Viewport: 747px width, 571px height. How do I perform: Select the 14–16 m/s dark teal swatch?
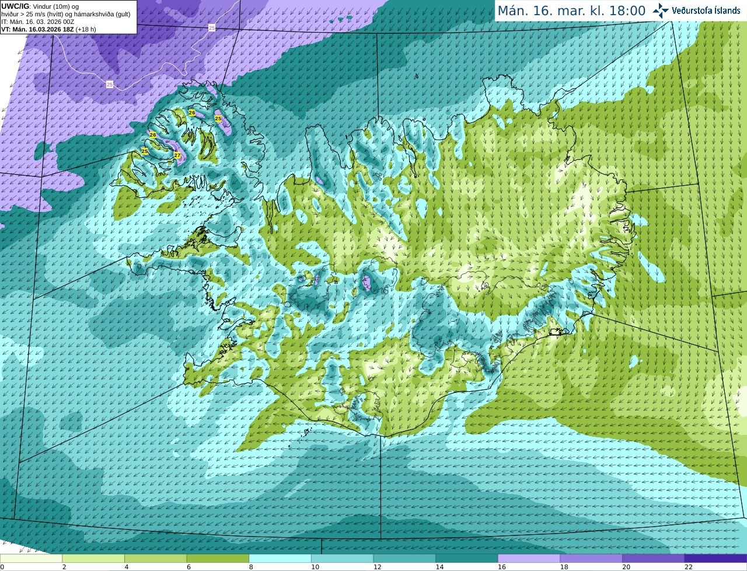coord(467,558)
